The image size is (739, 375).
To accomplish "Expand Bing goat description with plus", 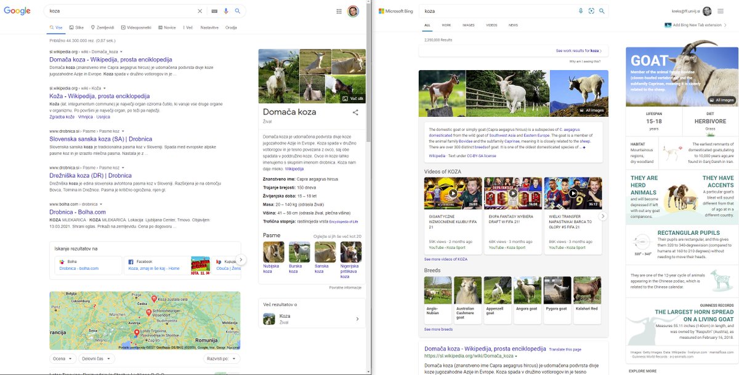I will [x=584, y=148].
